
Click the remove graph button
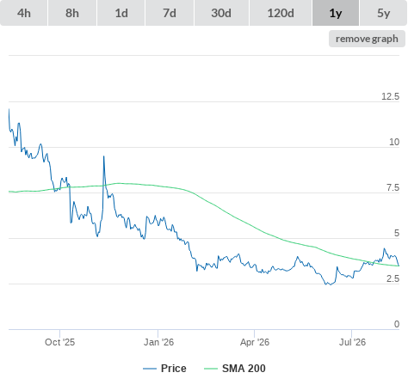pos(367,39)
